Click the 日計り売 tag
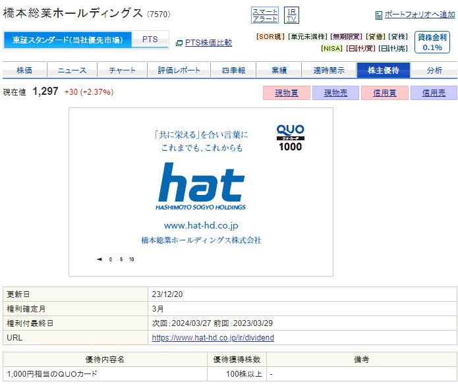This screenshot has width=458, height=384. (x=393, y=48)
